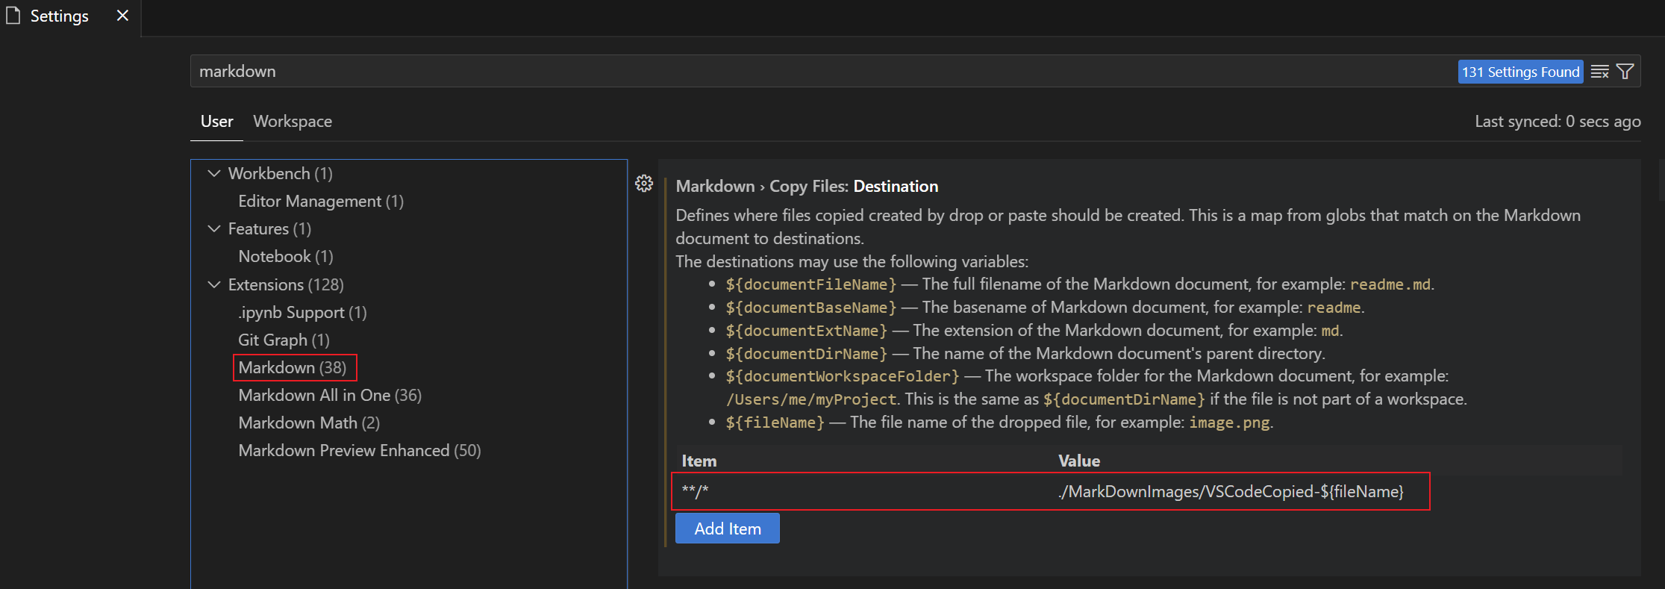The width and height of the screenshot is (1665, 589).
Task: Open Markdown Preview Enhanced settings group
Action: tap(360, 450)
